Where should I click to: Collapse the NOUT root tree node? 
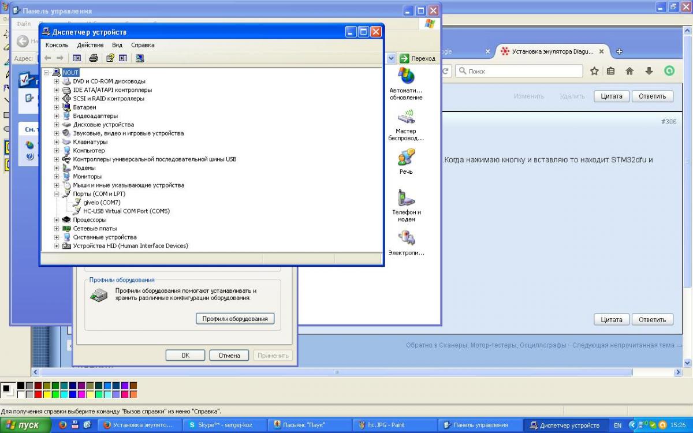pyautogui.click(x=46, y=73)
